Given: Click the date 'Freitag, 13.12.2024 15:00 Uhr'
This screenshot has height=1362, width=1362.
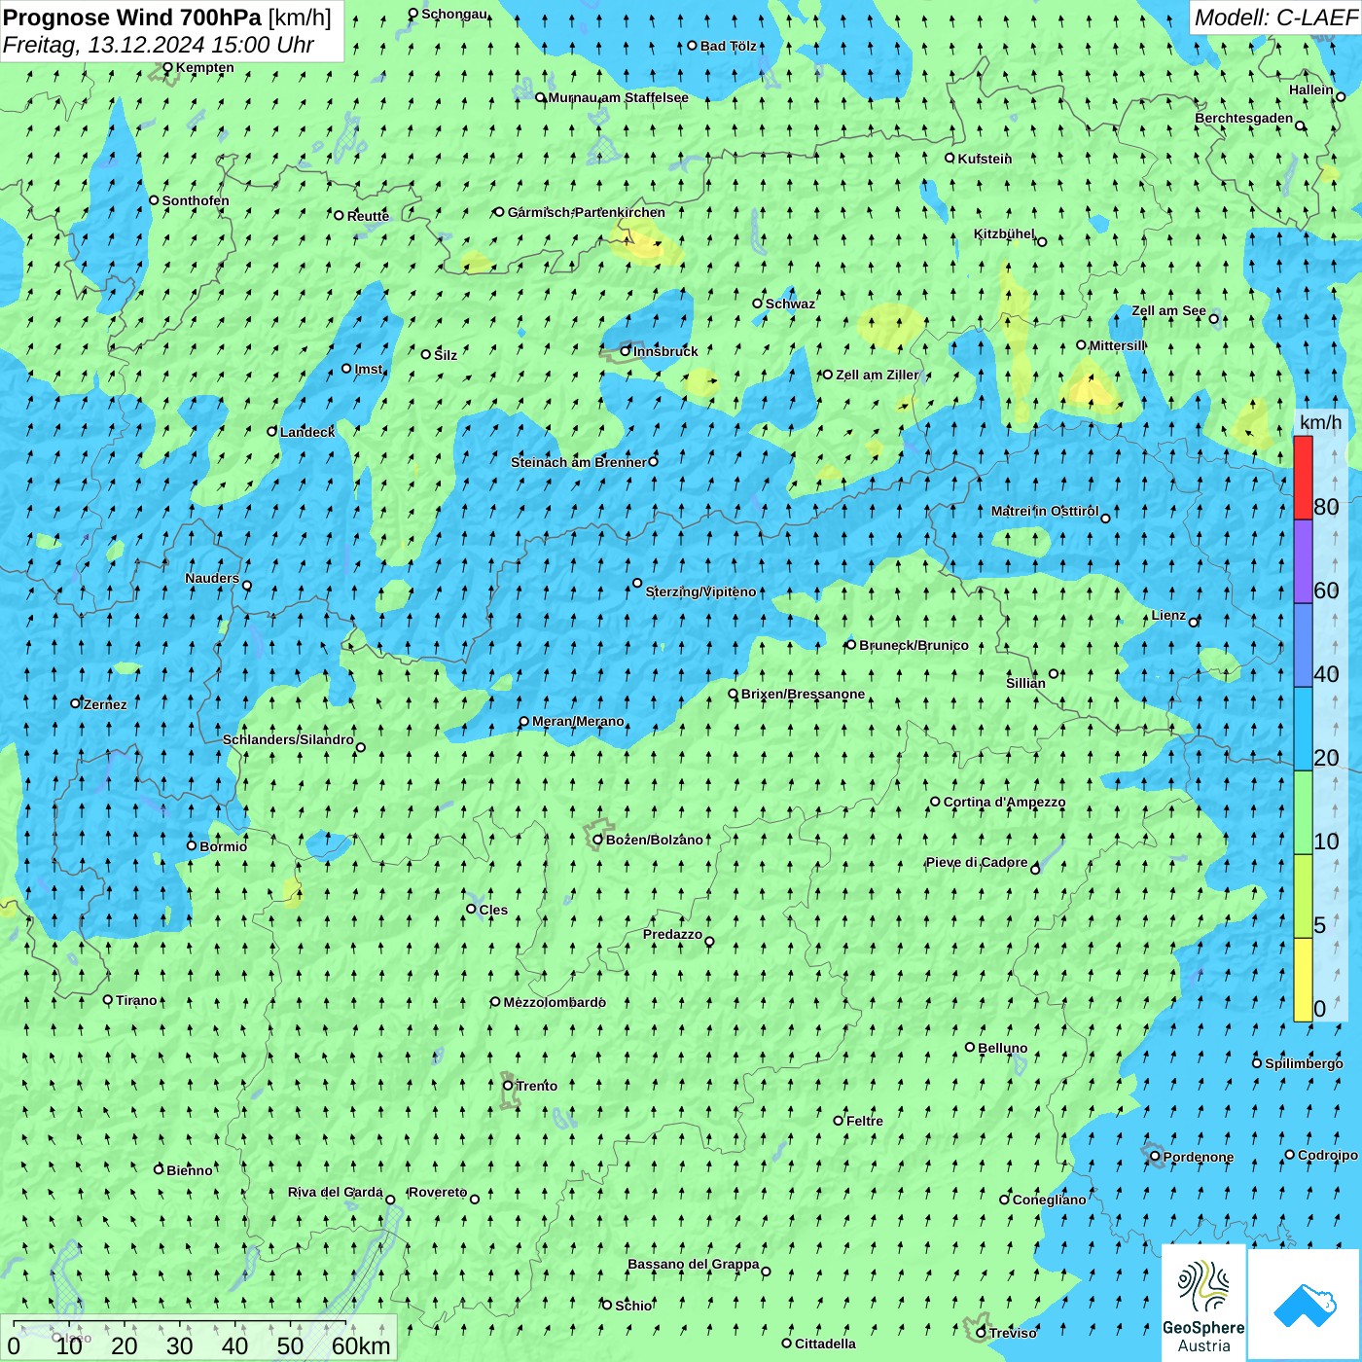Looking at the screenshot, I should pos(159,45).
